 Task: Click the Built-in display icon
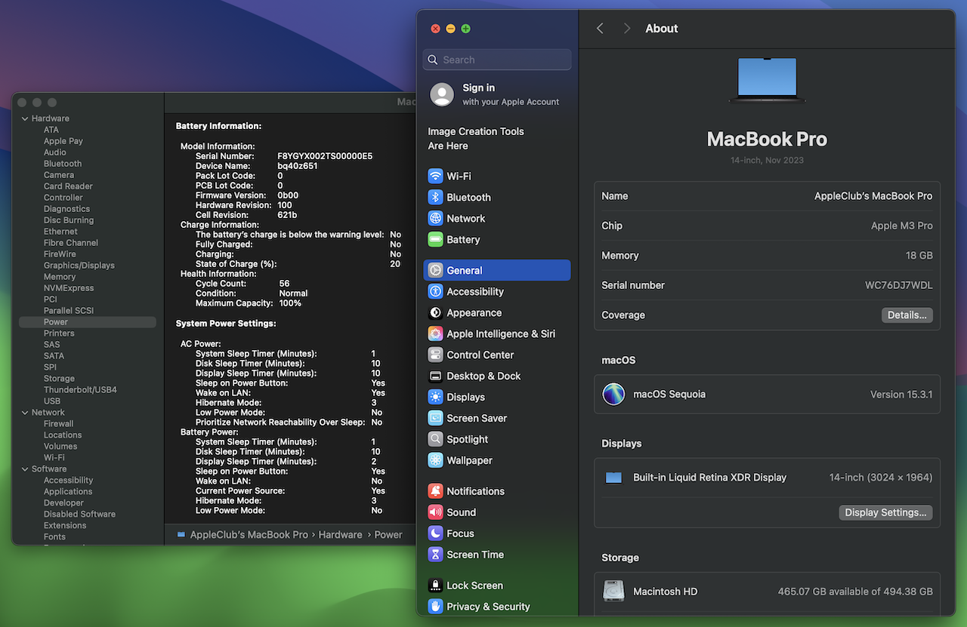pyautogui.click(x=613, y=478)
